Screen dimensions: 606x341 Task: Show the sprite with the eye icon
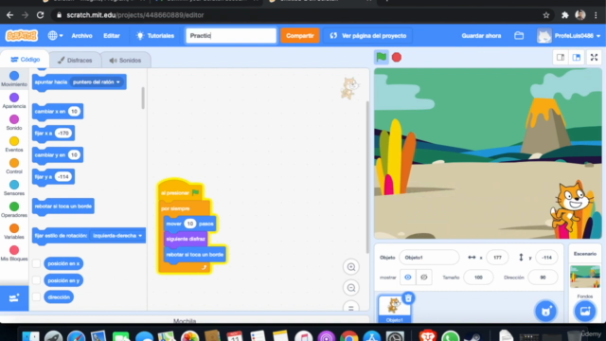click(x=408, y=278)
